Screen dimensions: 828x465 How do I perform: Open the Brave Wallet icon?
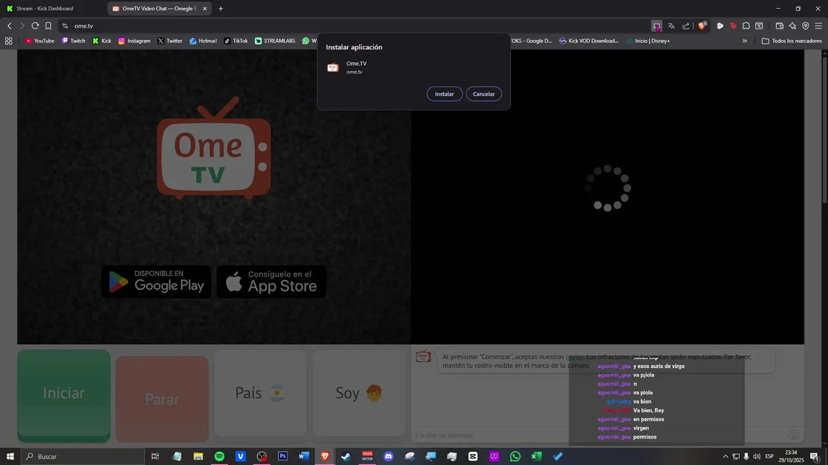[x=779, y=26]
